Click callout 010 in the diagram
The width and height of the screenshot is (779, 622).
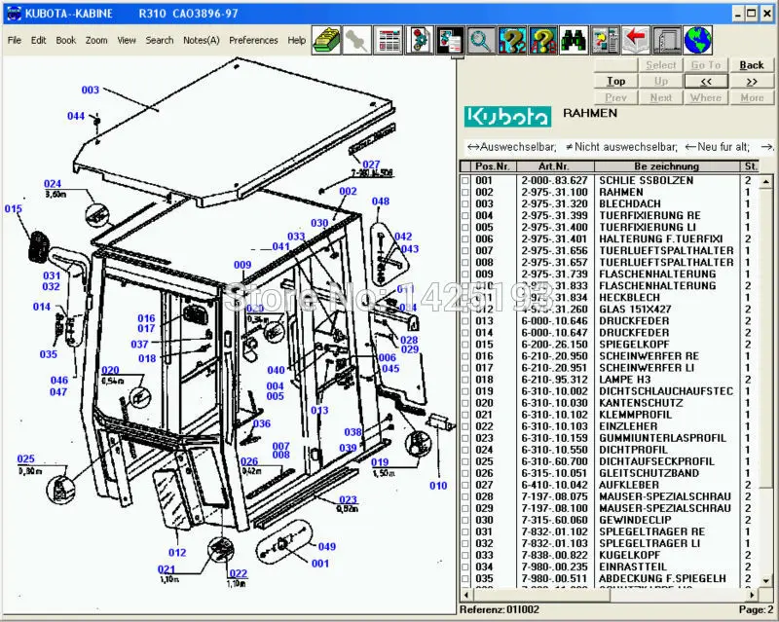(x=438, y=486)
